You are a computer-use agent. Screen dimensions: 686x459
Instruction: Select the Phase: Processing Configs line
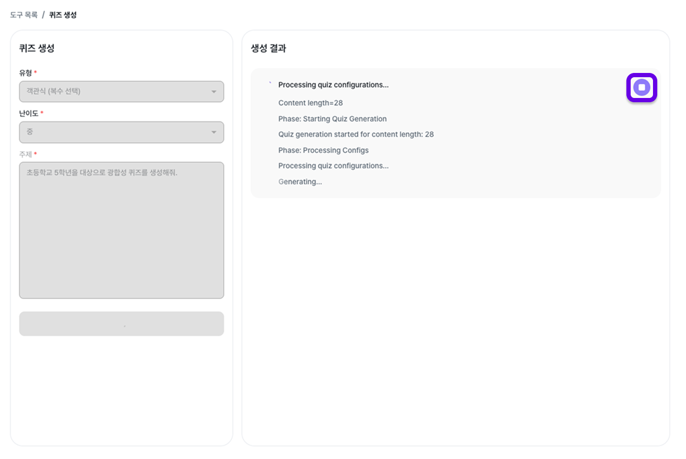[323, 150]
